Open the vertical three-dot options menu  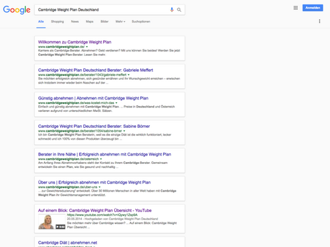[x=319, y=21]
